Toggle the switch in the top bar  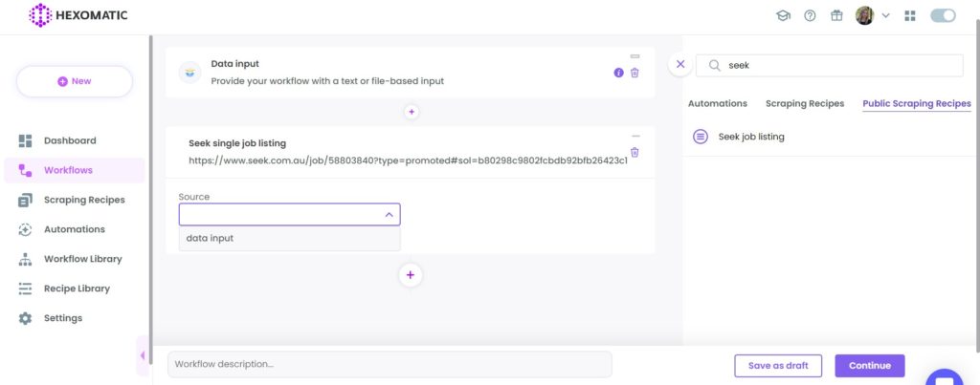tap(943, 15)
